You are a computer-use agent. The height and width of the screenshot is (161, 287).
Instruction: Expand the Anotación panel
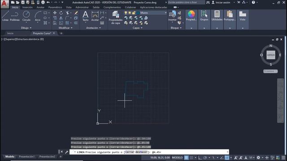click(93, 28)
